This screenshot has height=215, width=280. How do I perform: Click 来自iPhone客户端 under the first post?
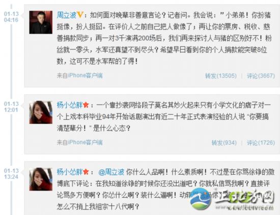coord(79,75)
